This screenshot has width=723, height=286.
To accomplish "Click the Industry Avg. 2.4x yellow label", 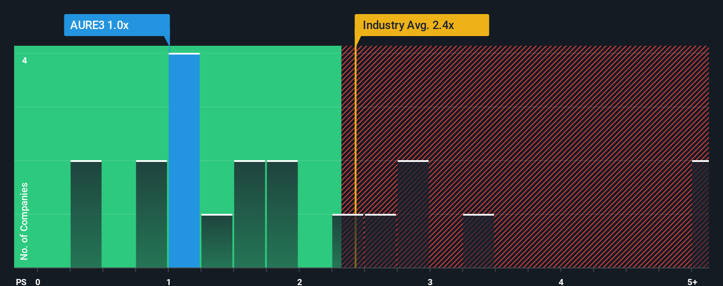I will coord(422,25).
